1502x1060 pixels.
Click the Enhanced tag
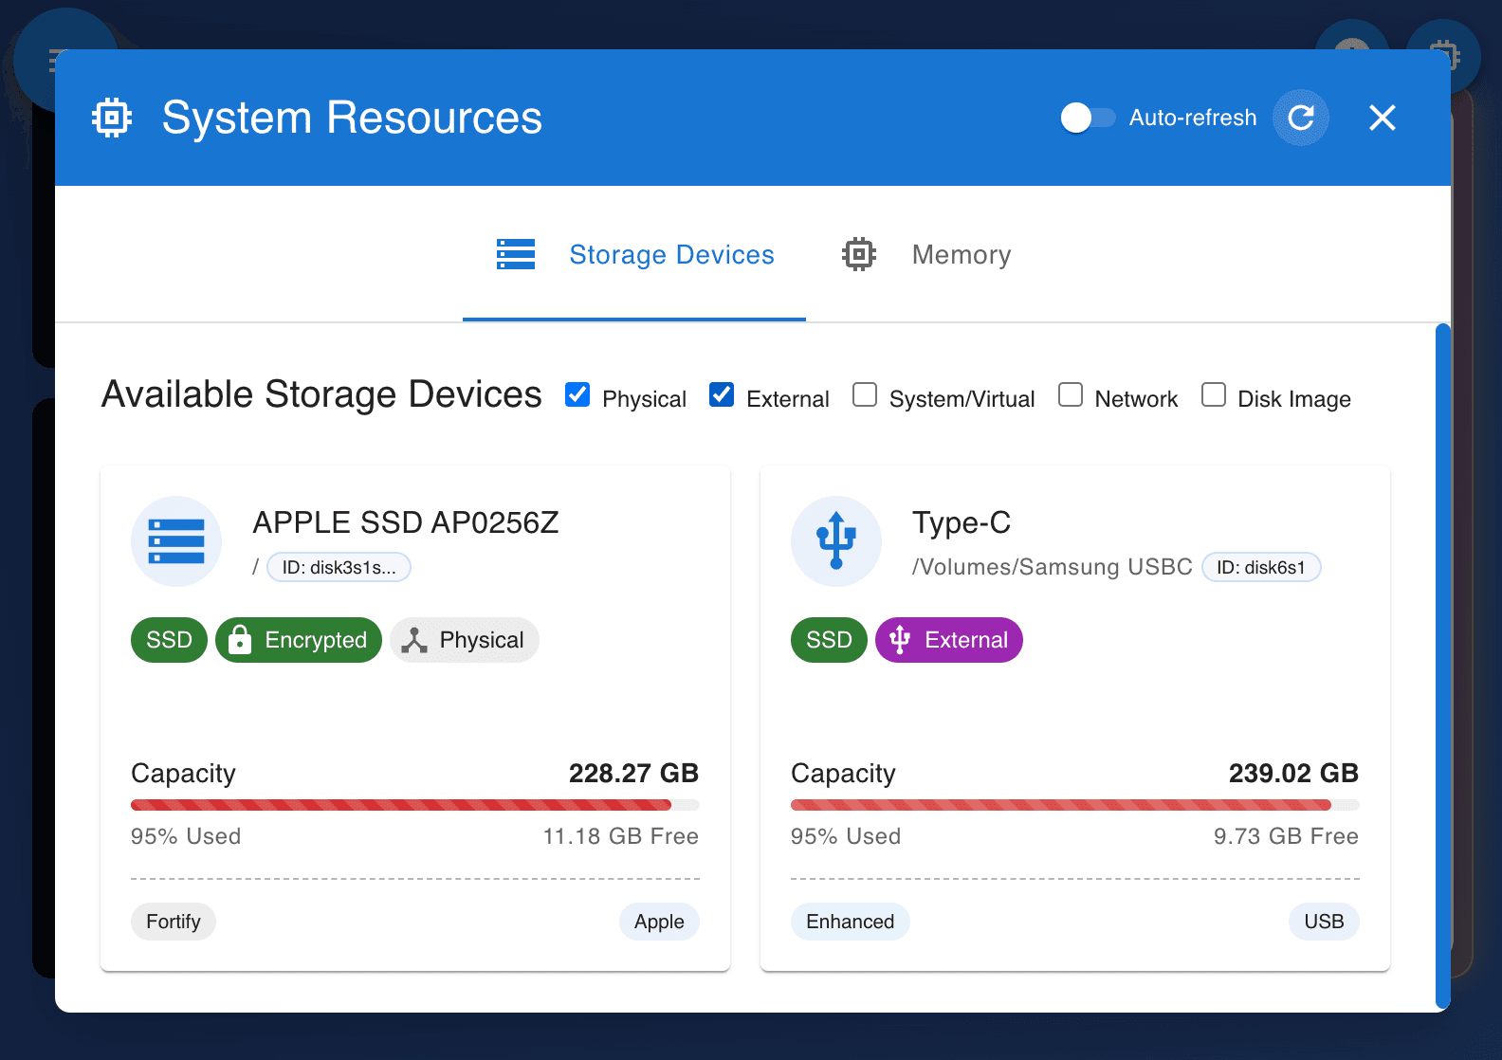click(851, 922)
